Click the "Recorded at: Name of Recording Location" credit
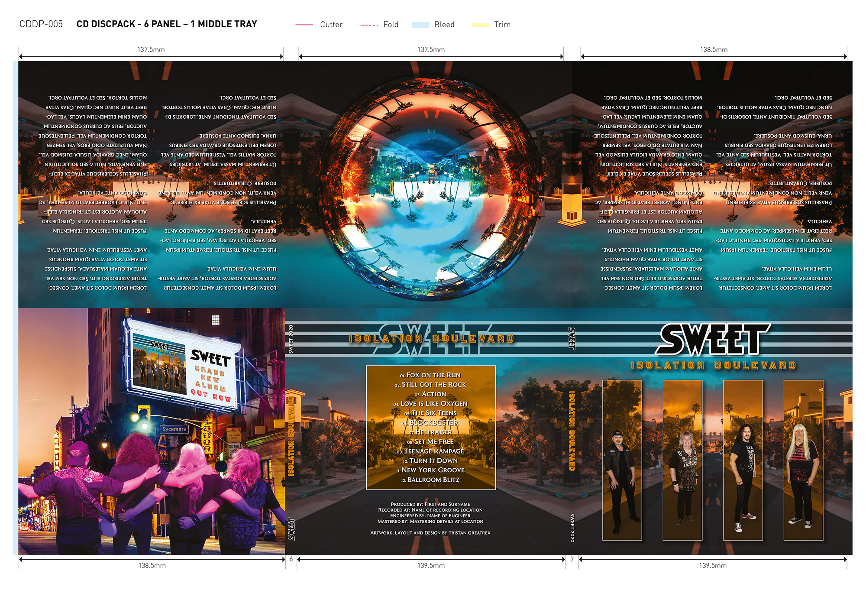This screenshot has height=616, width=866. tap(430, 510)
